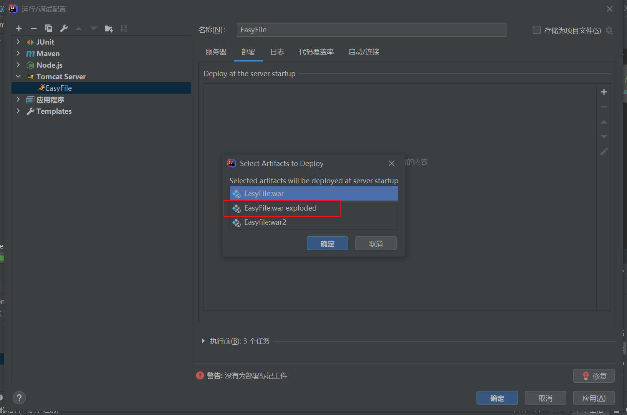Viewport: 627px width, 415px height.
Task: Remove artifact from deploy list
Action: point(604,107)
